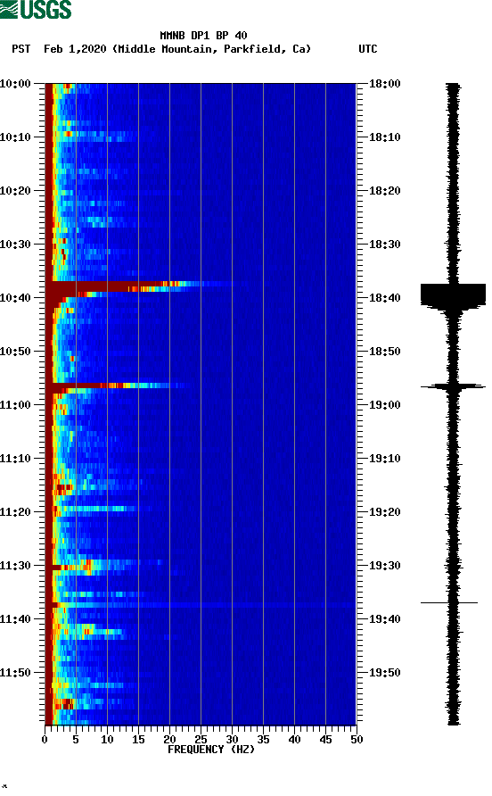492x796 pixels.
Task: Click the '19:10' UTC time label
Action: click(x=385, y=459)
